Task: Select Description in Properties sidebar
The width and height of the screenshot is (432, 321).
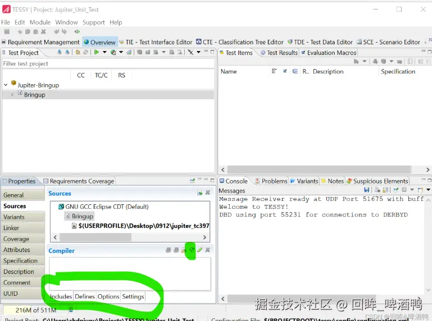Action: [x=23, y=272]
